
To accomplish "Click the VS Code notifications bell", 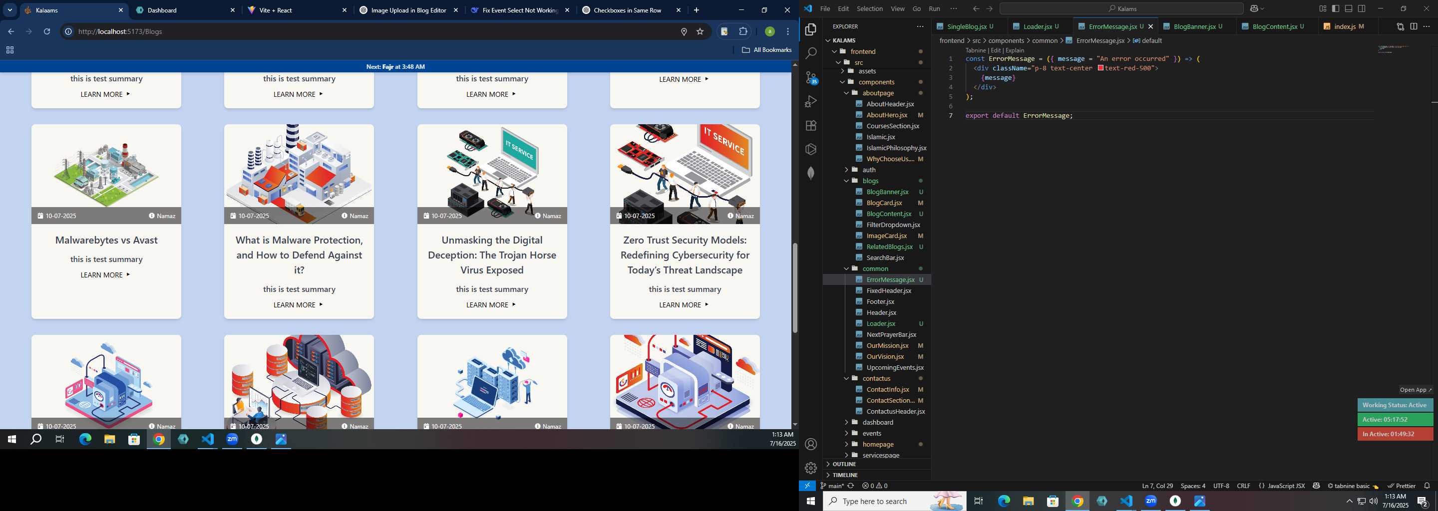I will tap(1427, 486).
